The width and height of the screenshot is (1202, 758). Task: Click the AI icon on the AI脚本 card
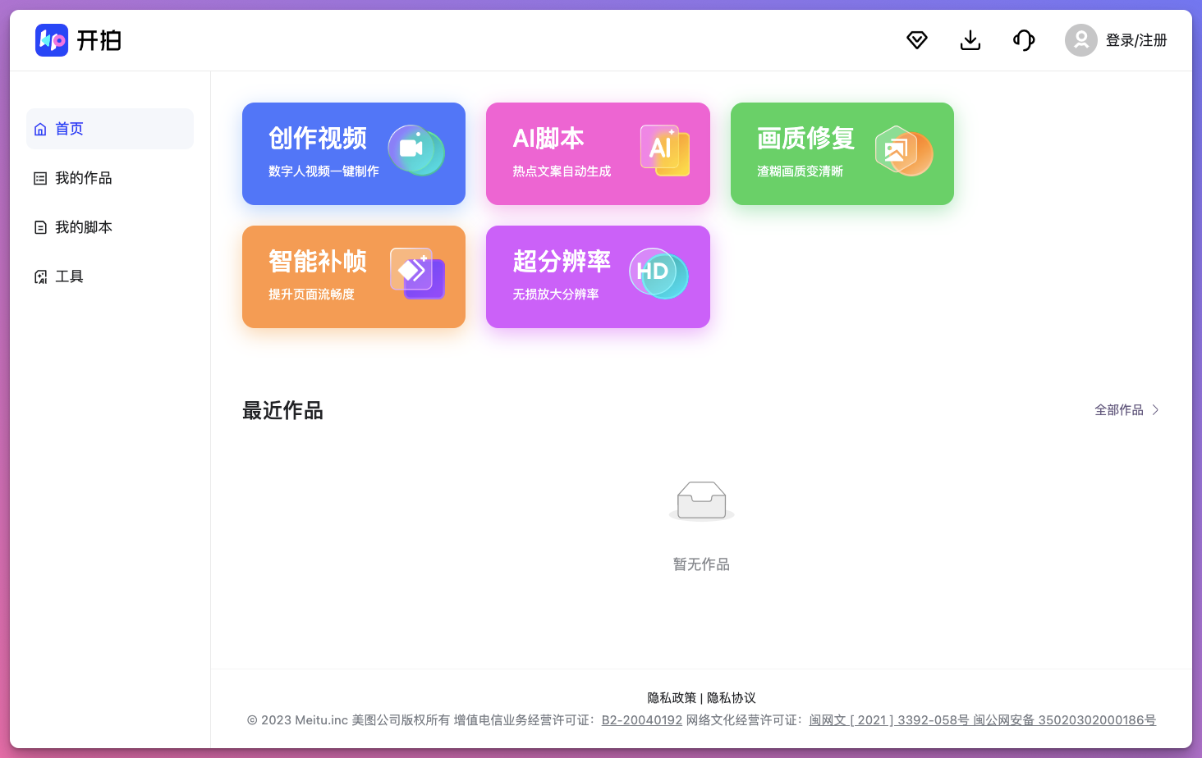click(664, 151)
